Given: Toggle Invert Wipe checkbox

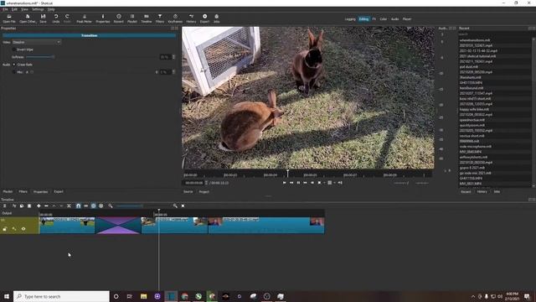Looking at the screenshot, I should coord(14,49).
